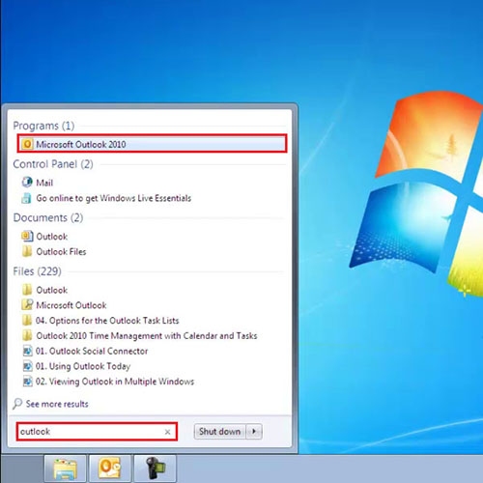Select Go online to get Windows Live Essentials
The height and width of the screenshot is (483, 483).
[x=114, y=198]
